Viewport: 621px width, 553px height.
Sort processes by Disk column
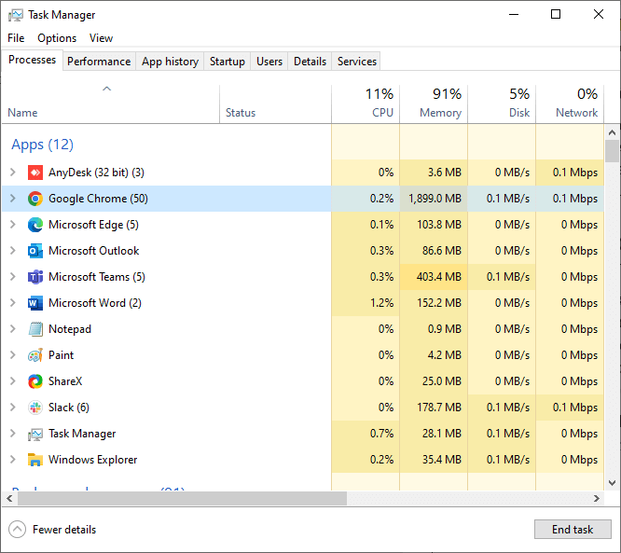coord(502,104)
